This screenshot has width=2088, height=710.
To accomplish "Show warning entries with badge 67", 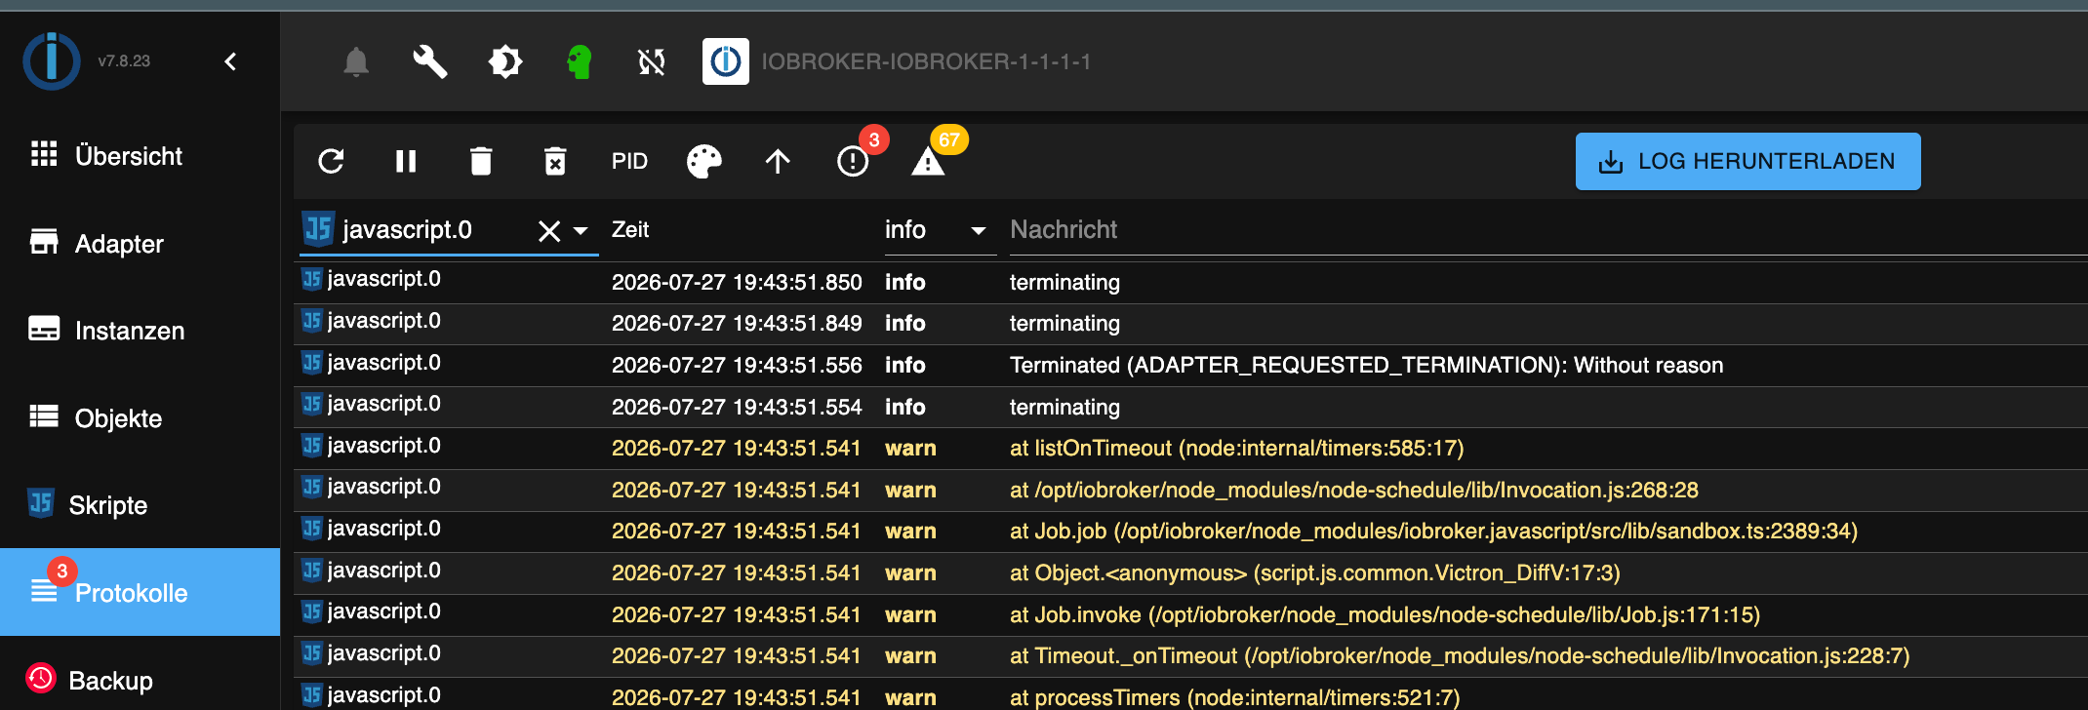I will pos(928,161).
